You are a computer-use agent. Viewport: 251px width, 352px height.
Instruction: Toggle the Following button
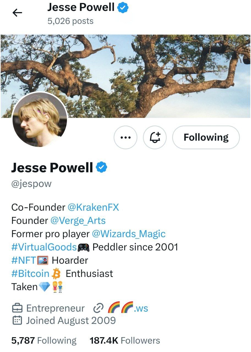[206, 137]
